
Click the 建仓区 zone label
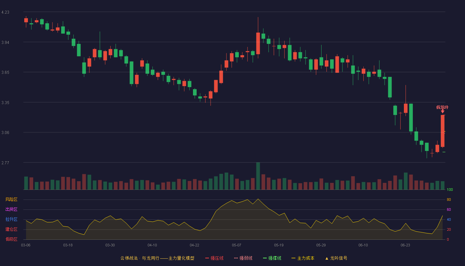pyautogui.click(x=11, y=229)
